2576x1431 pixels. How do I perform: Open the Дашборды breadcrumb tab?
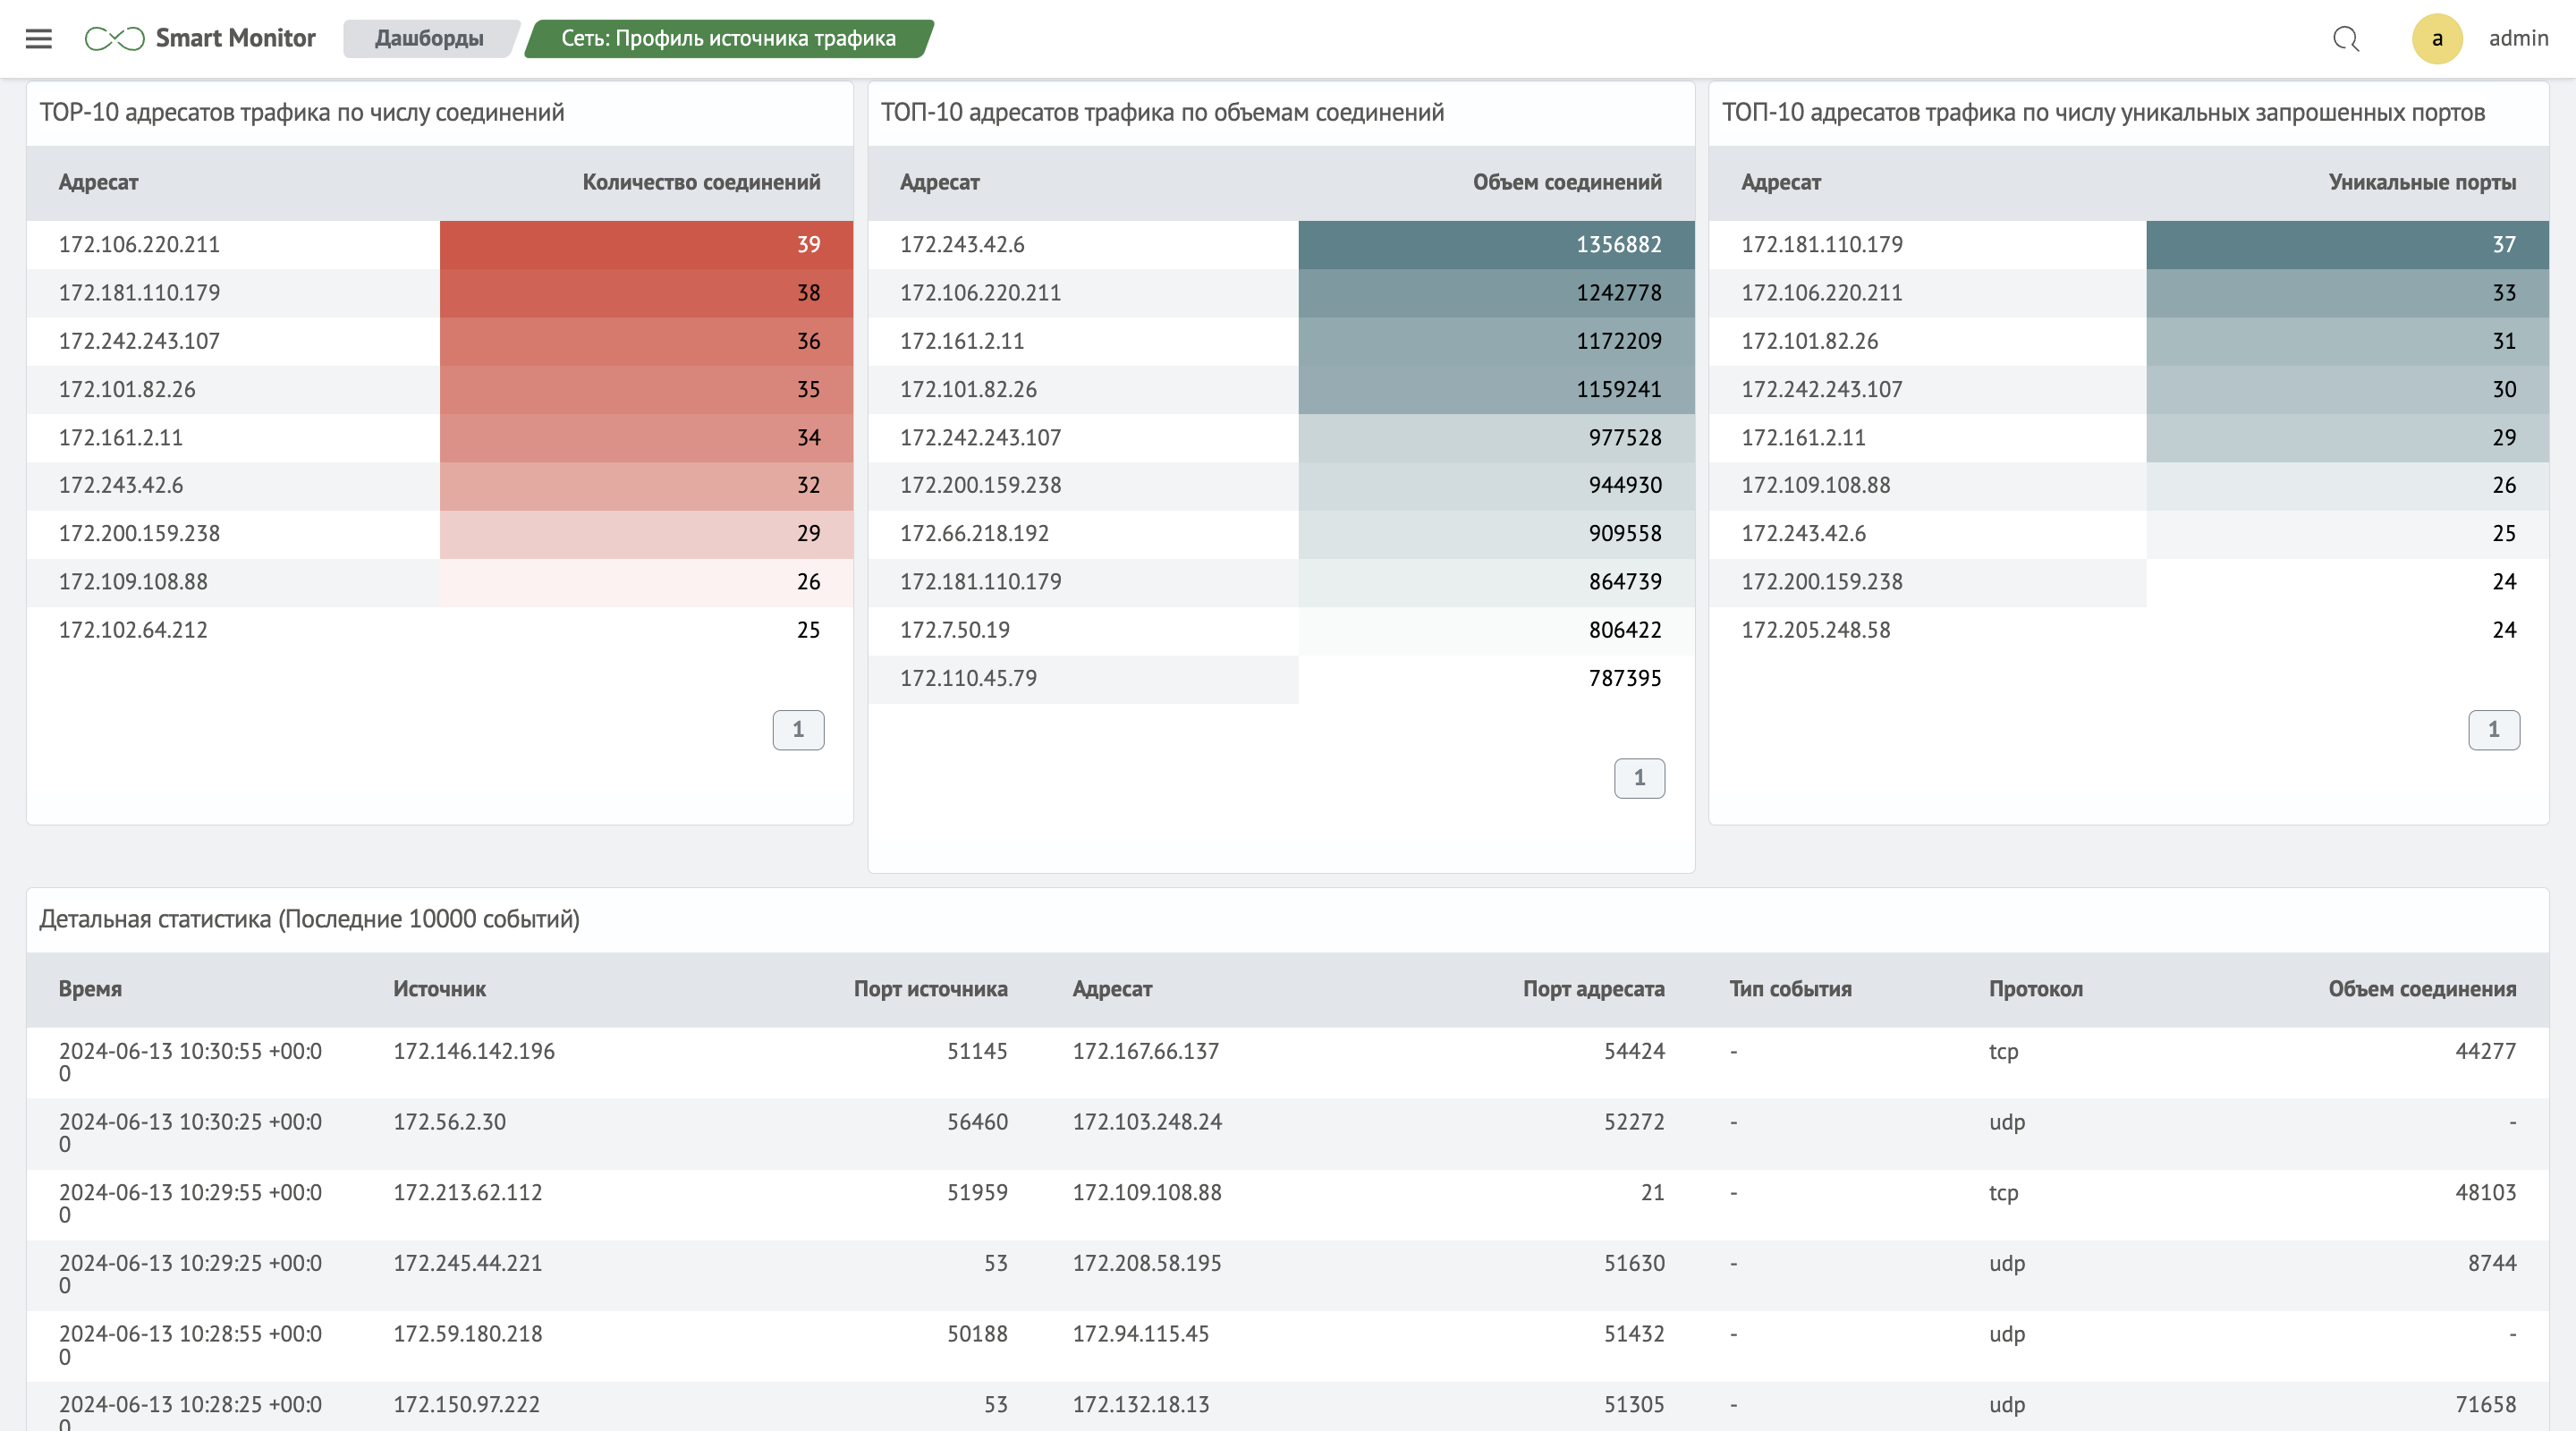click(429, 39)
